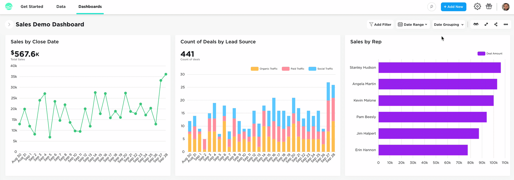Toggle Organic Traffic legend series
514x180 pixels.
click(264, 69)
